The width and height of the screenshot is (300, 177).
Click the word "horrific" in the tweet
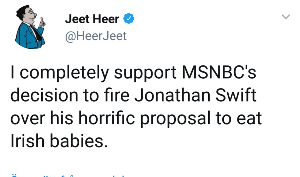point(108,119)
